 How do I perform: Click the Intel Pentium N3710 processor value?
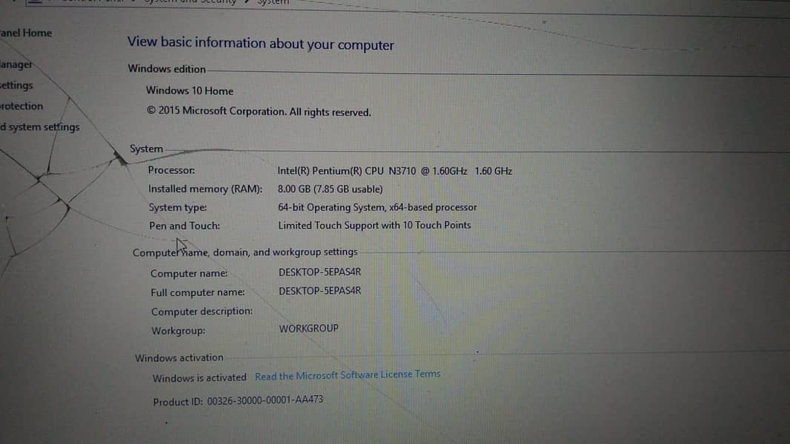pyautogui.click(x=394, y=171)
